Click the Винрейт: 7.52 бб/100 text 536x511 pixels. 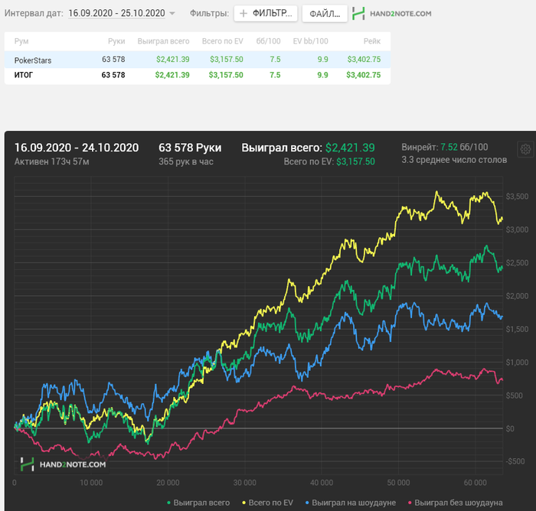tap(445, 147)
